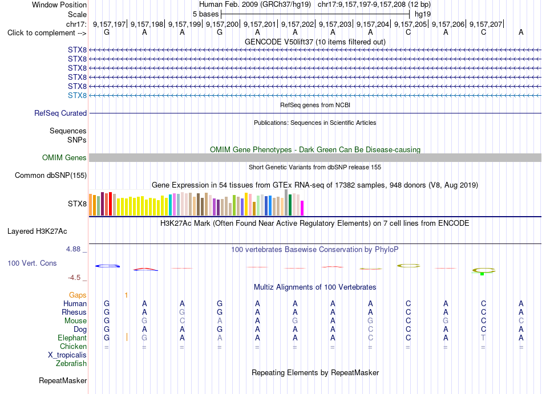Click the gray OMIM Genes item bar
Image resolution: width=542 pixels, height=394 pixels.
pyautogui.click(x=315, y=158)
